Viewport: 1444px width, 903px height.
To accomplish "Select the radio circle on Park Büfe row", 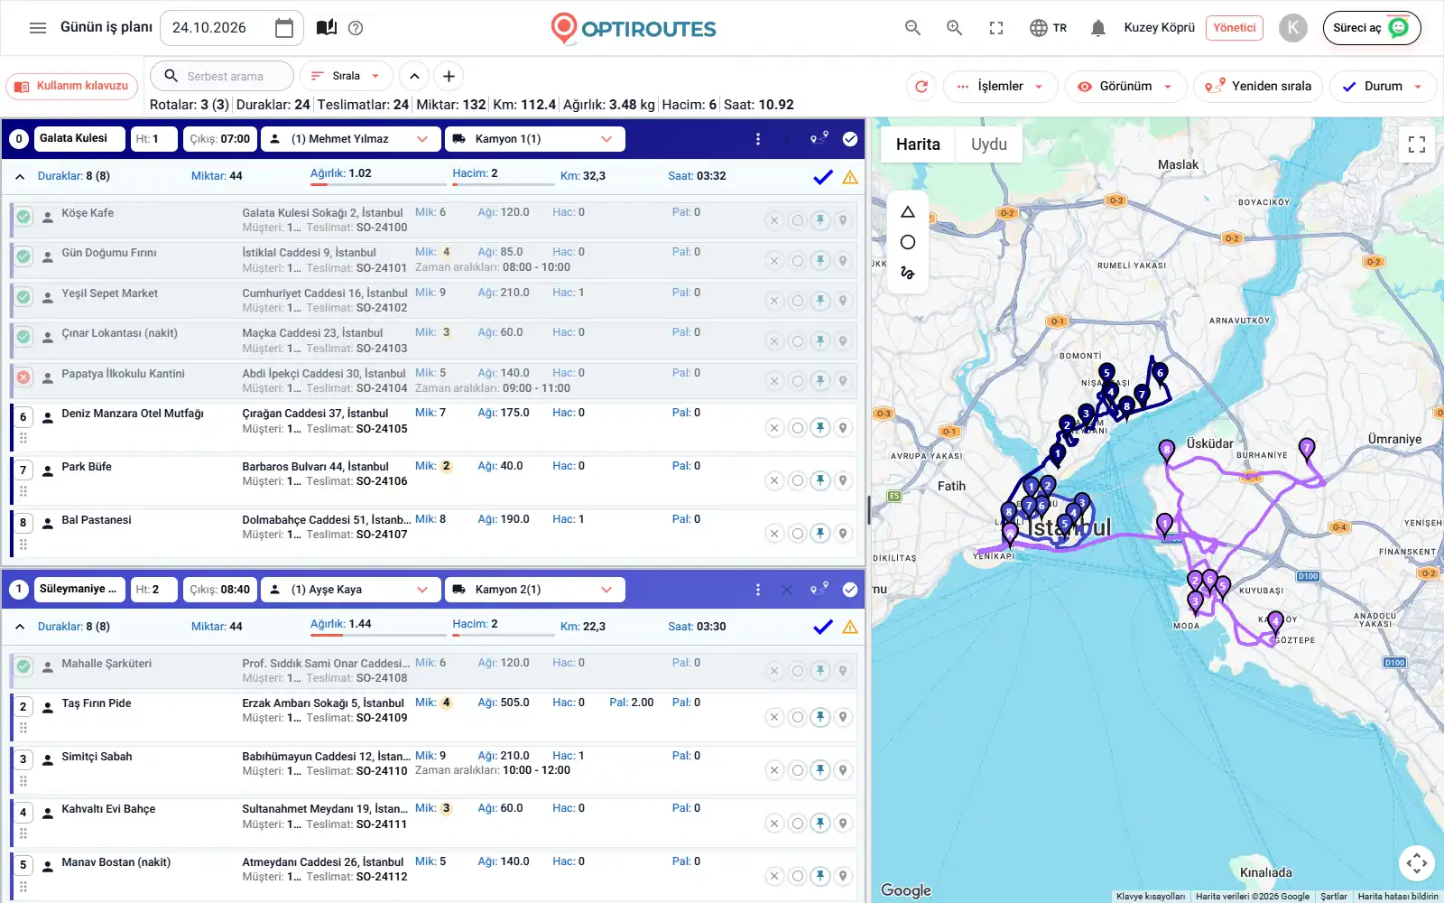I will pyautogui.click(x=797, y=480).
